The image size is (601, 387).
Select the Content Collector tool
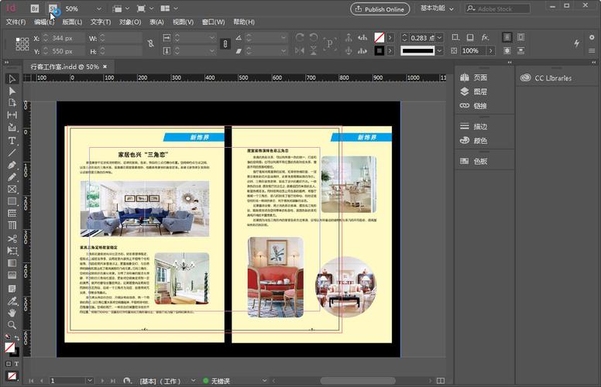12,127
